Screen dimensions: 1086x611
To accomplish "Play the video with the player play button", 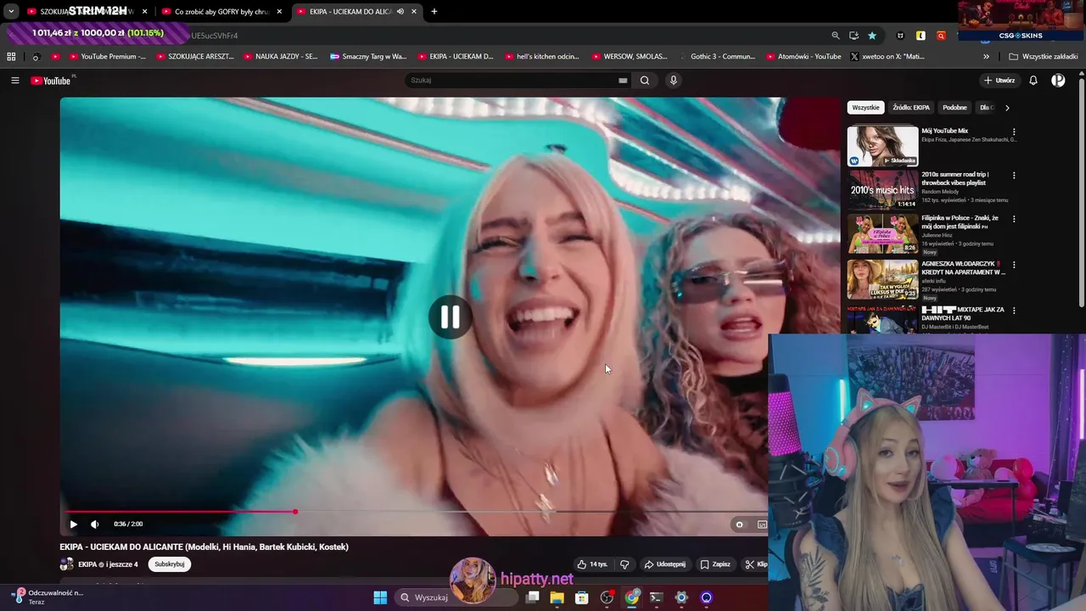I will (x=73, y=524).
